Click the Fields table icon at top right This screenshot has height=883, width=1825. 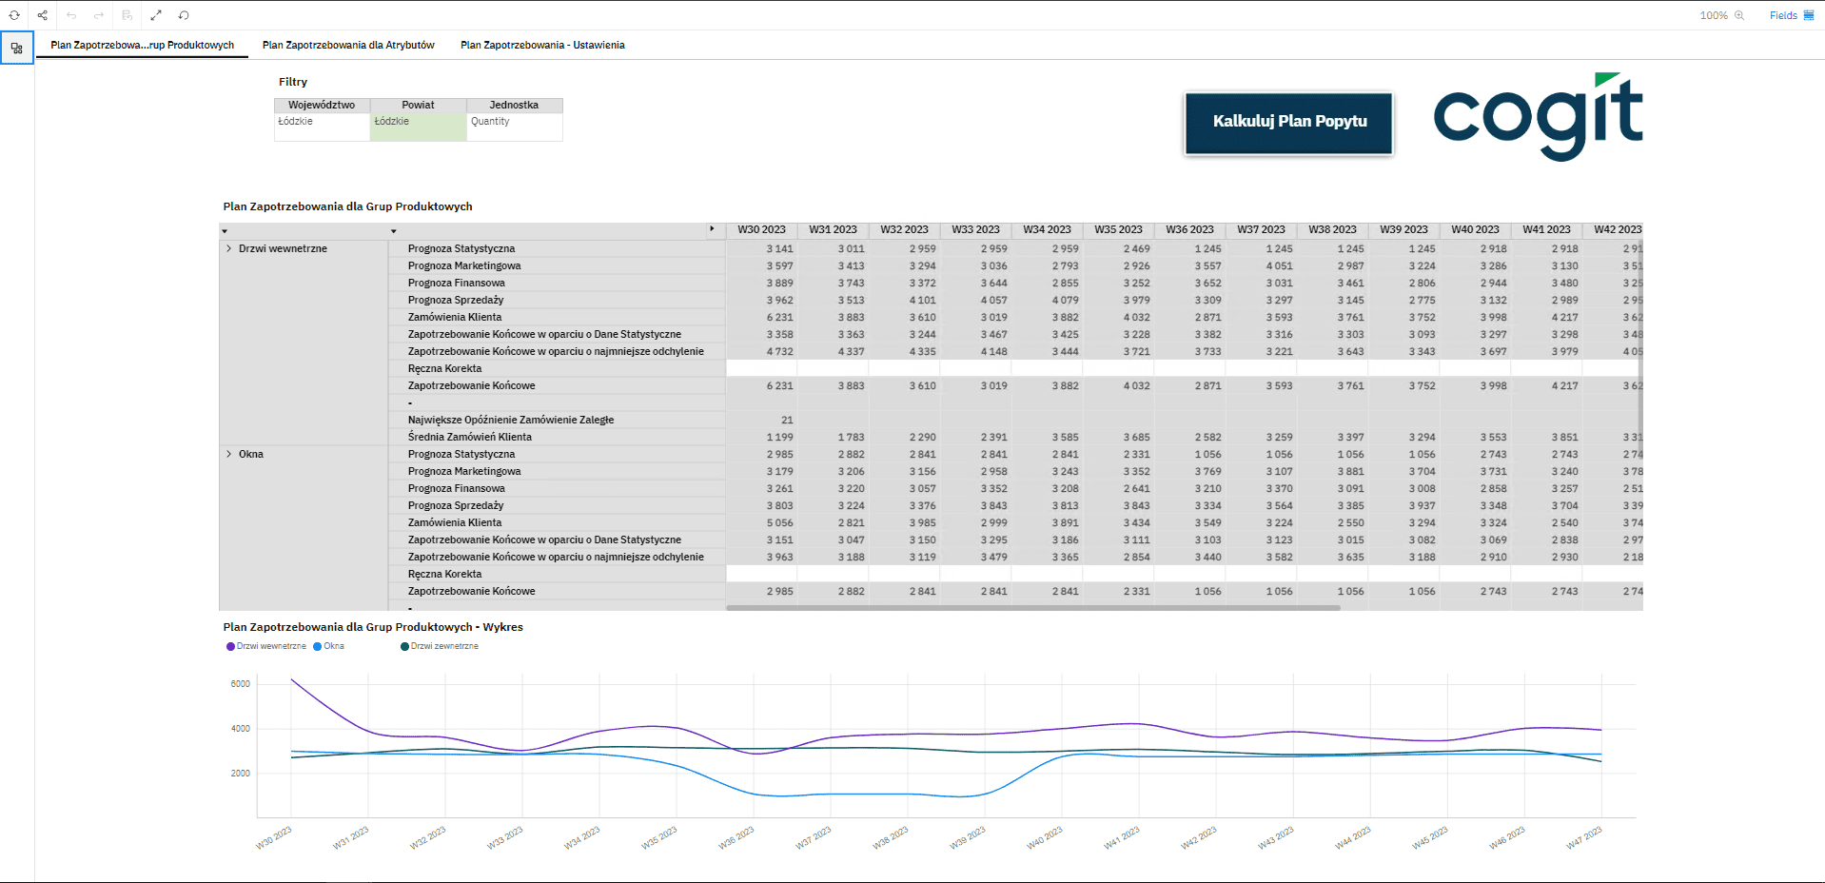tap(1809, 15)
